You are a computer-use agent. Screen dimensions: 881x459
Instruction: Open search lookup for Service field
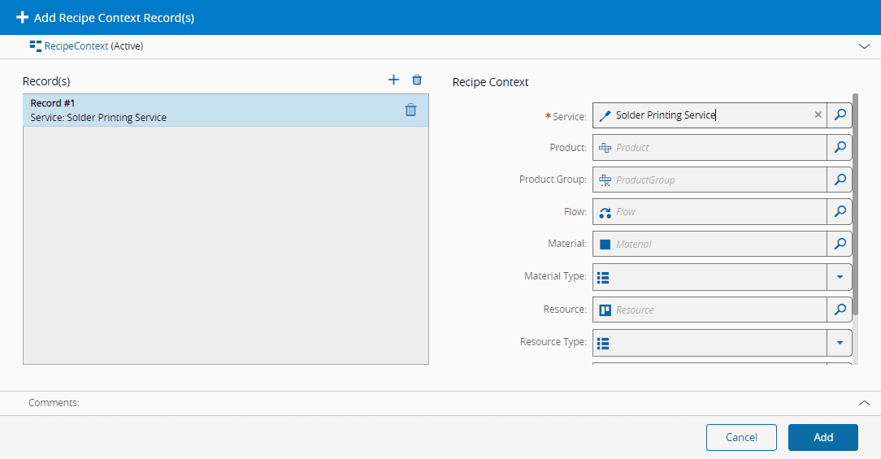click(x=840, y=115)
